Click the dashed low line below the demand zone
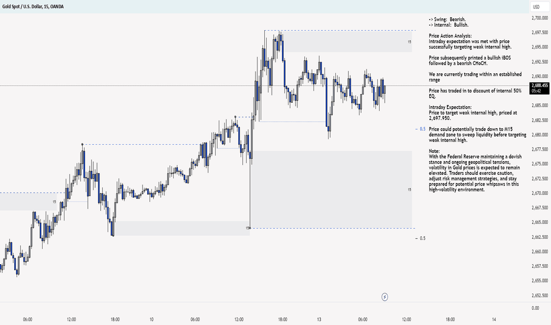This screenshot has width=551, height=325. (x=332, y=228)
